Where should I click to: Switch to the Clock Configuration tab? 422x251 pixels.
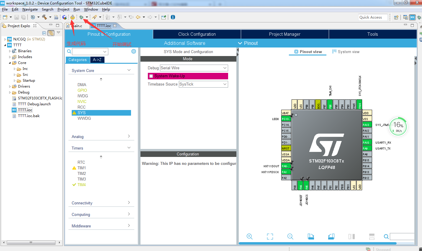click(197, 34)
